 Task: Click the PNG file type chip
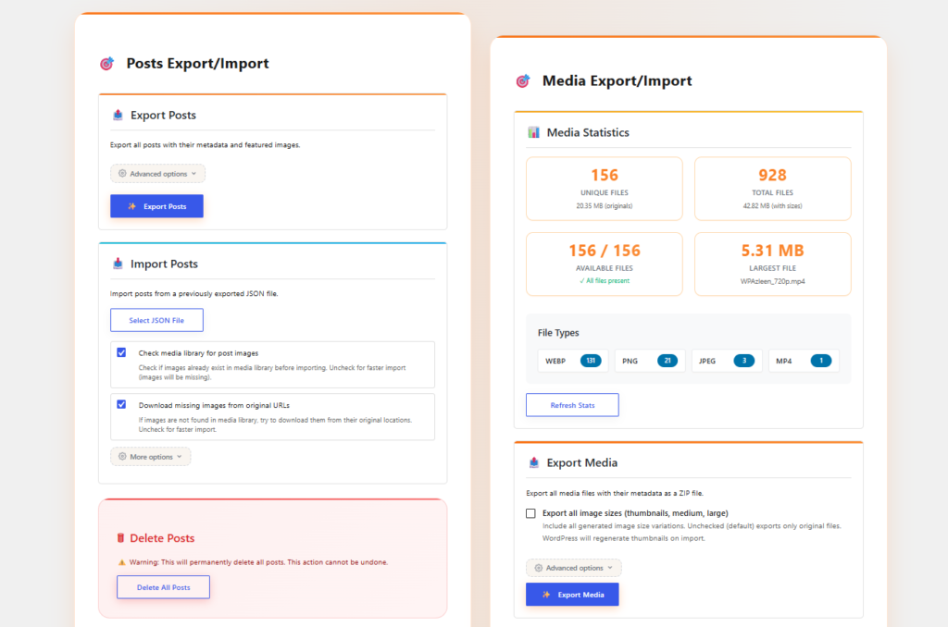point(650,362)
